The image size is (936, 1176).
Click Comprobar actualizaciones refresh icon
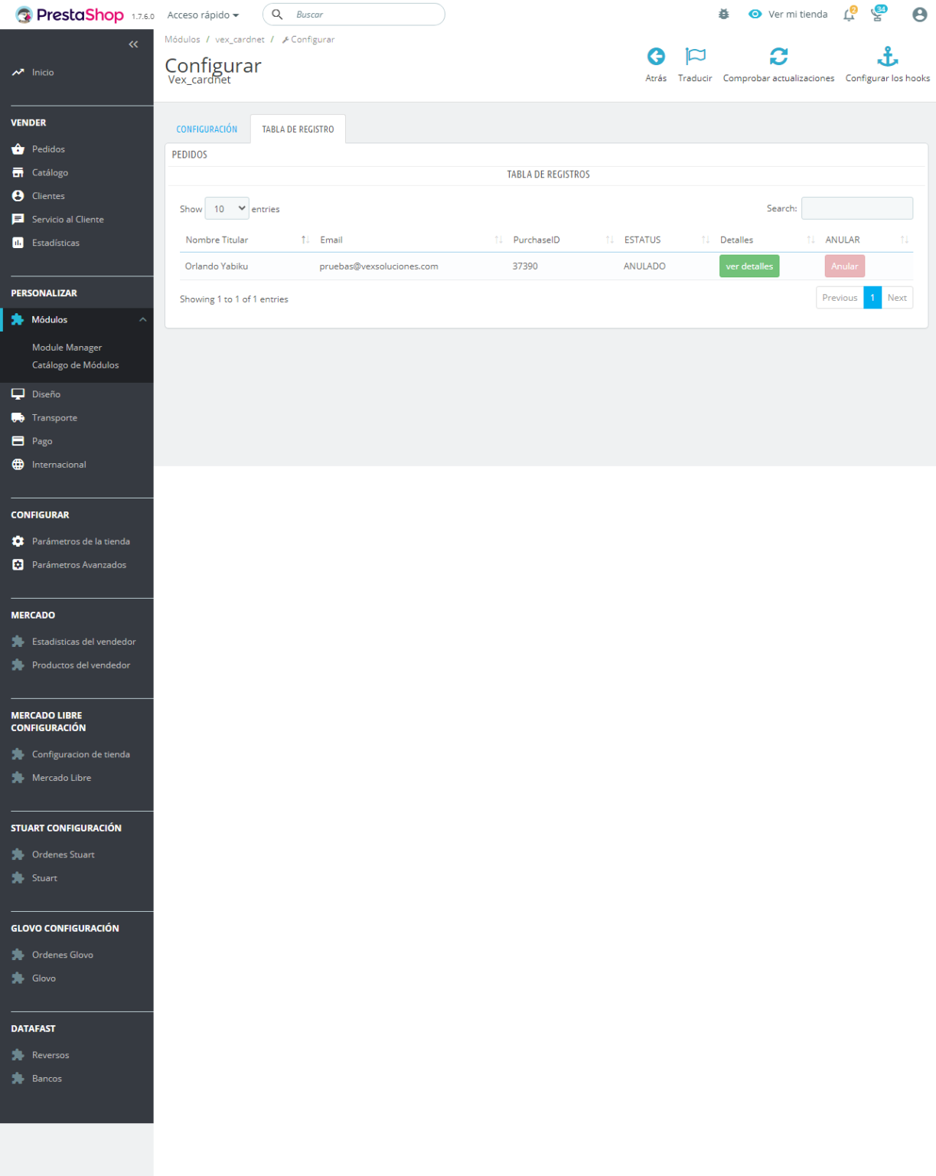(x=778, y=55)
